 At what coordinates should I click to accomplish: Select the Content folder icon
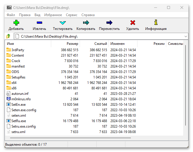[9, 55]
